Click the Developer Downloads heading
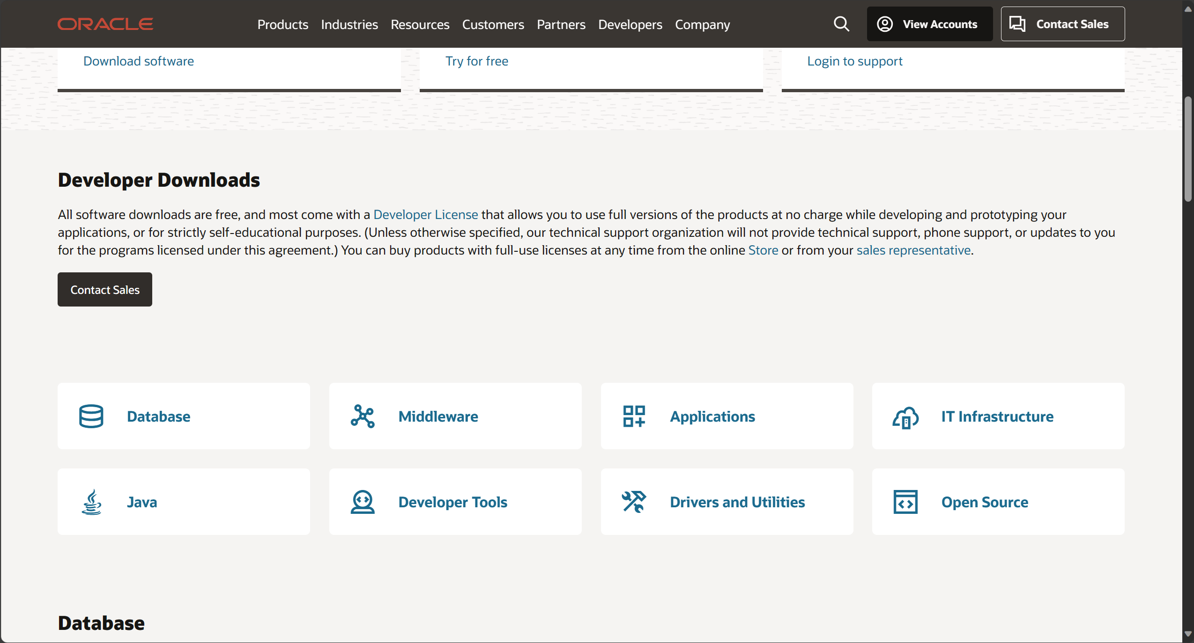Screen dimensions: 1194x643 click(x=159, y=180)
